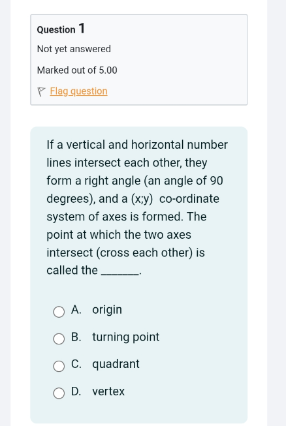Click the flag icon beside Flag question
This screenshot has height=426, width=286.
click(40, 92)
